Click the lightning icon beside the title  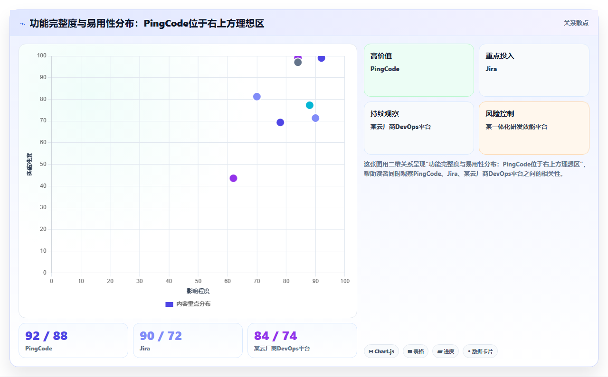pyautogui.click(x=22, y=24)
